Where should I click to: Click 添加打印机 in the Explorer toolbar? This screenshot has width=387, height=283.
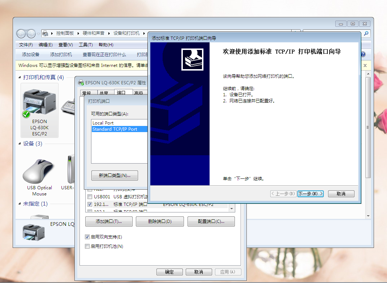coord(61,54)
